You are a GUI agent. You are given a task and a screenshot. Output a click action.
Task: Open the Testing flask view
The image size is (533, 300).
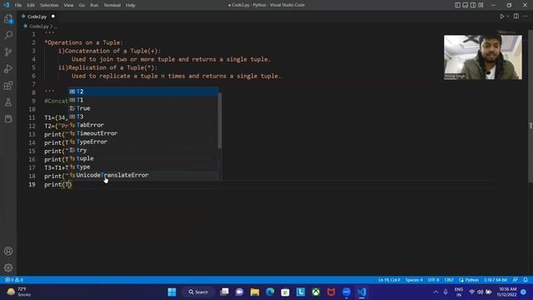point(8,102)
